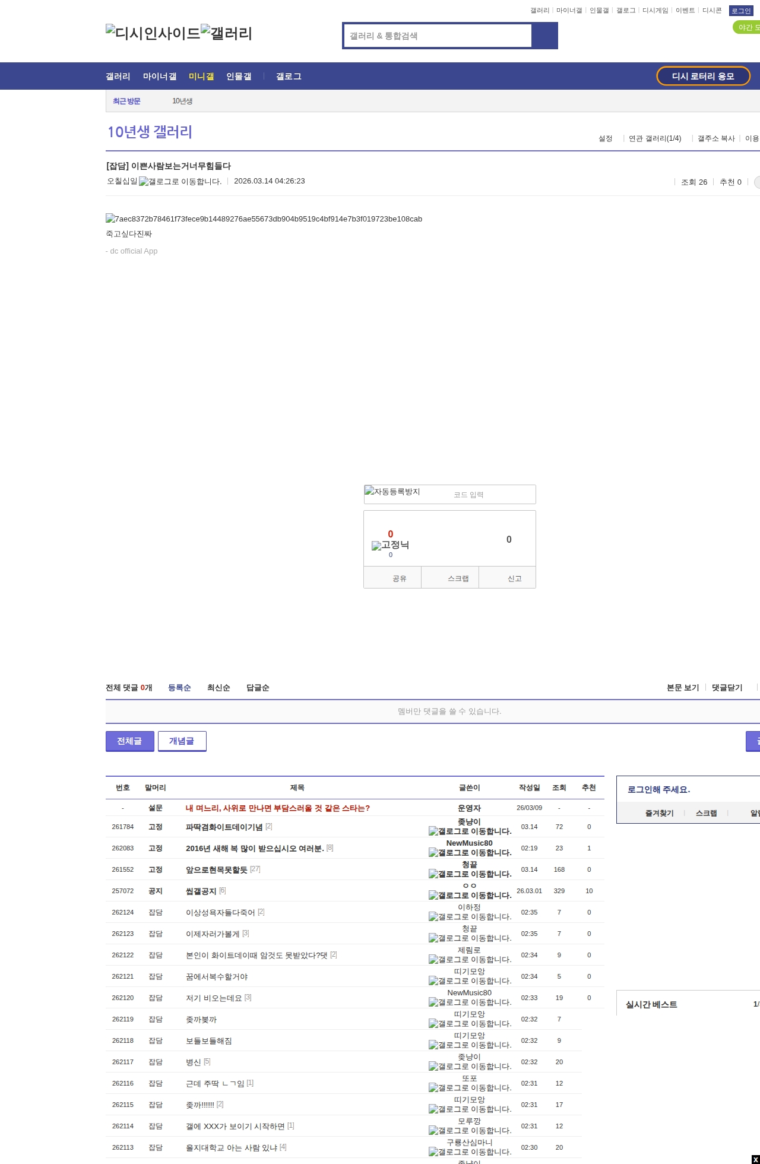This screenshot has height=1164, width=760.
Task: Close the bottom-right X popup button
Action: [x=755, y=1159]
